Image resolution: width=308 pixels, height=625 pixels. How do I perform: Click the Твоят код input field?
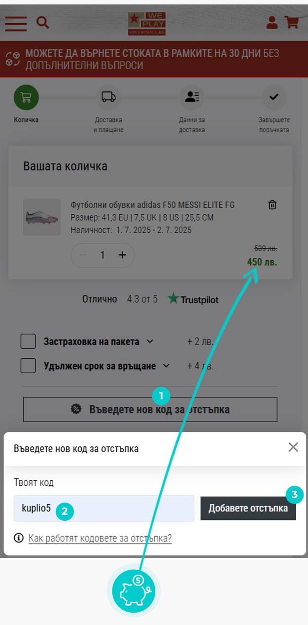(104, 508)
